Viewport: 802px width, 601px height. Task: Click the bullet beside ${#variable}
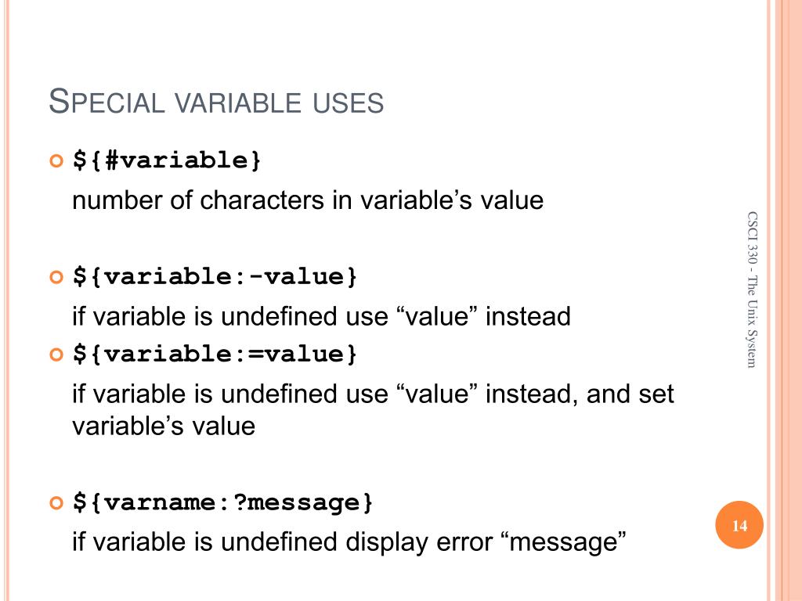(56, 161)
